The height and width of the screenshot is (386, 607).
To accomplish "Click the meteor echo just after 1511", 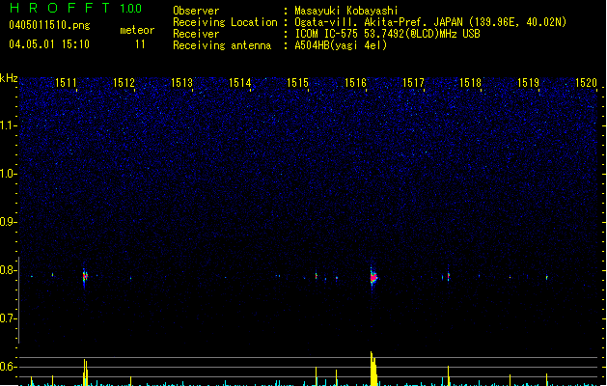I will click(x=85, y=276).
